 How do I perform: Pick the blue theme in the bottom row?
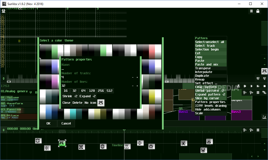(x=52, y=112)
